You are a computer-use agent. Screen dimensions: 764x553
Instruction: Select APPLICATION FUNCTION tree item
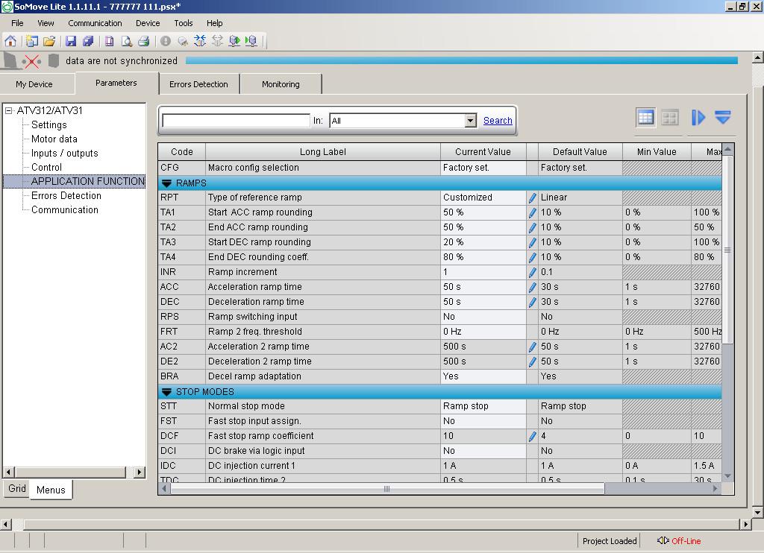[x=88, y=181]
